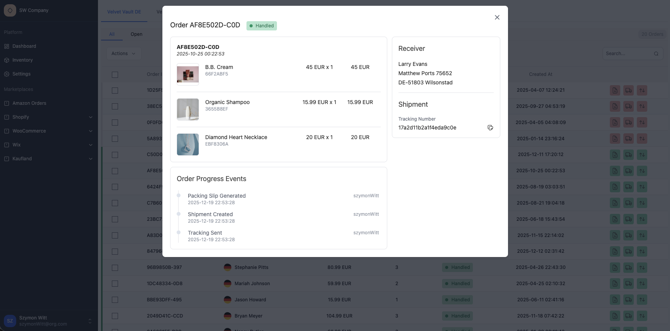Check the box for order 96B9850B-397
Screen dimensions: 670x331
[115, 267]
